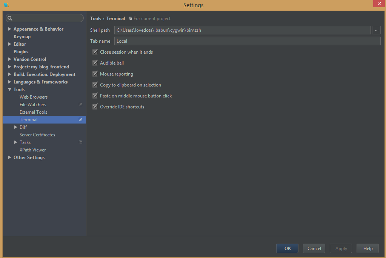Click Tools in the breadcrumb path

(x=95, y=18)
